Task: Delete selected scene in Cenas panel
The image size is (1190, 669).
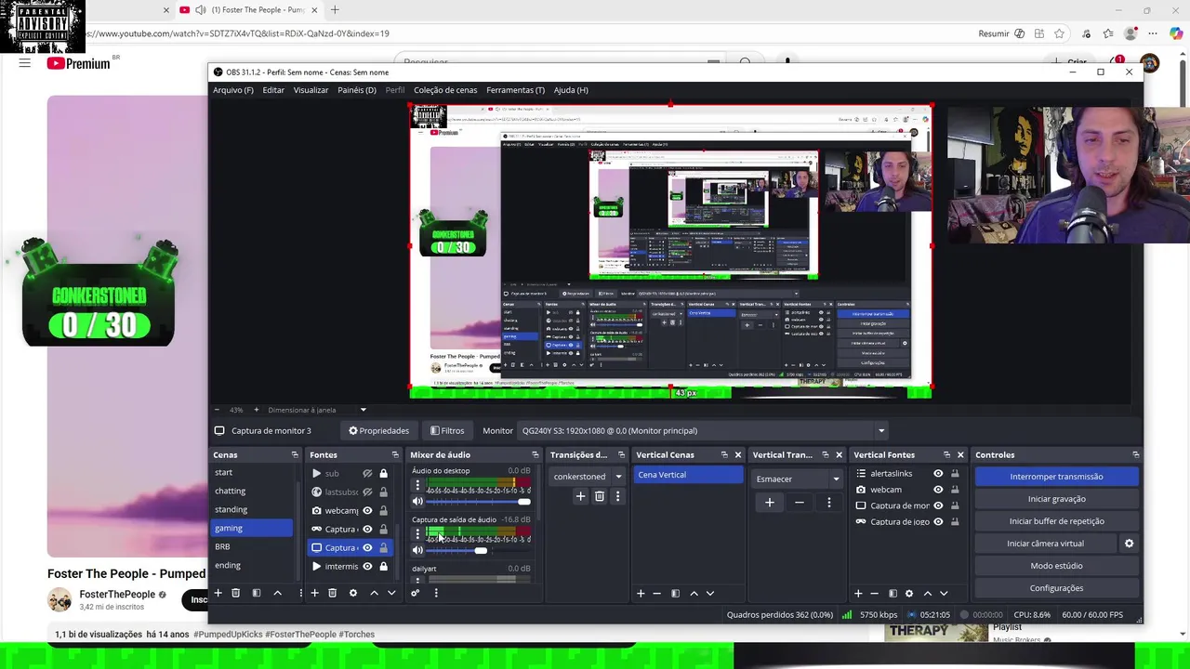Action: (236, 593)
